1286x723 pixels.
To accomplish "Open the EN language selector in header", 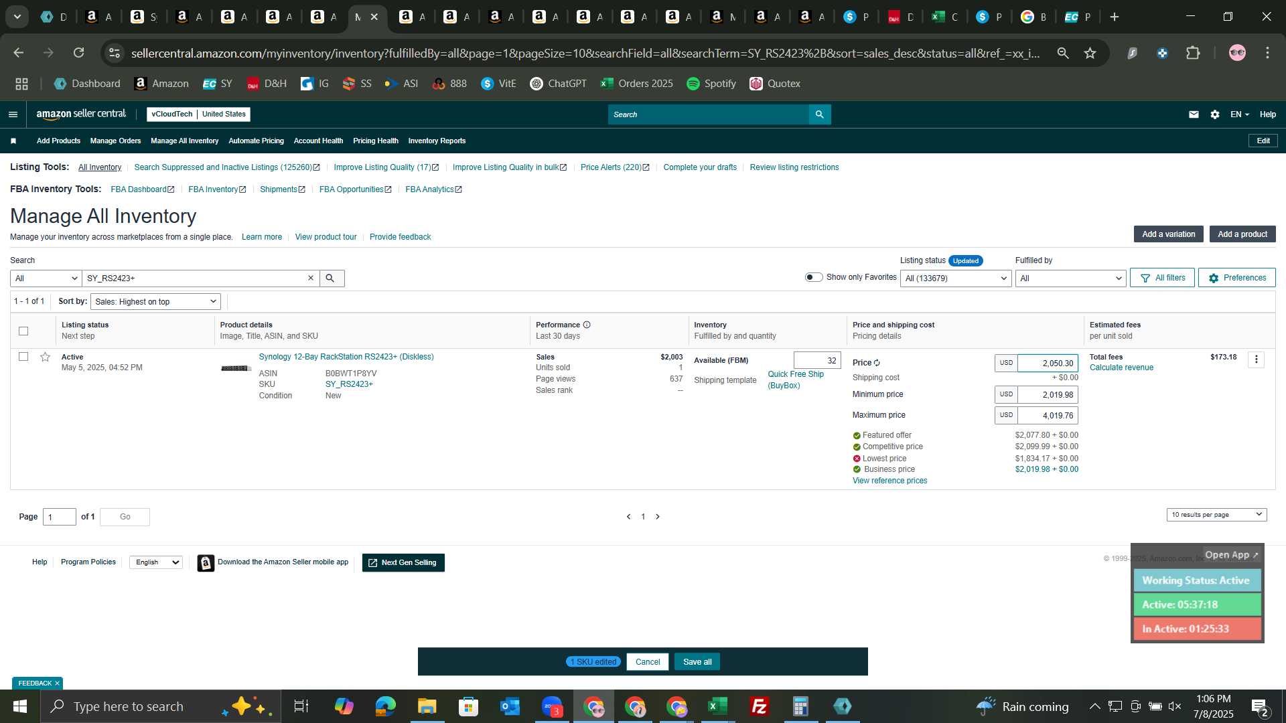I will tap(1239, 114).
